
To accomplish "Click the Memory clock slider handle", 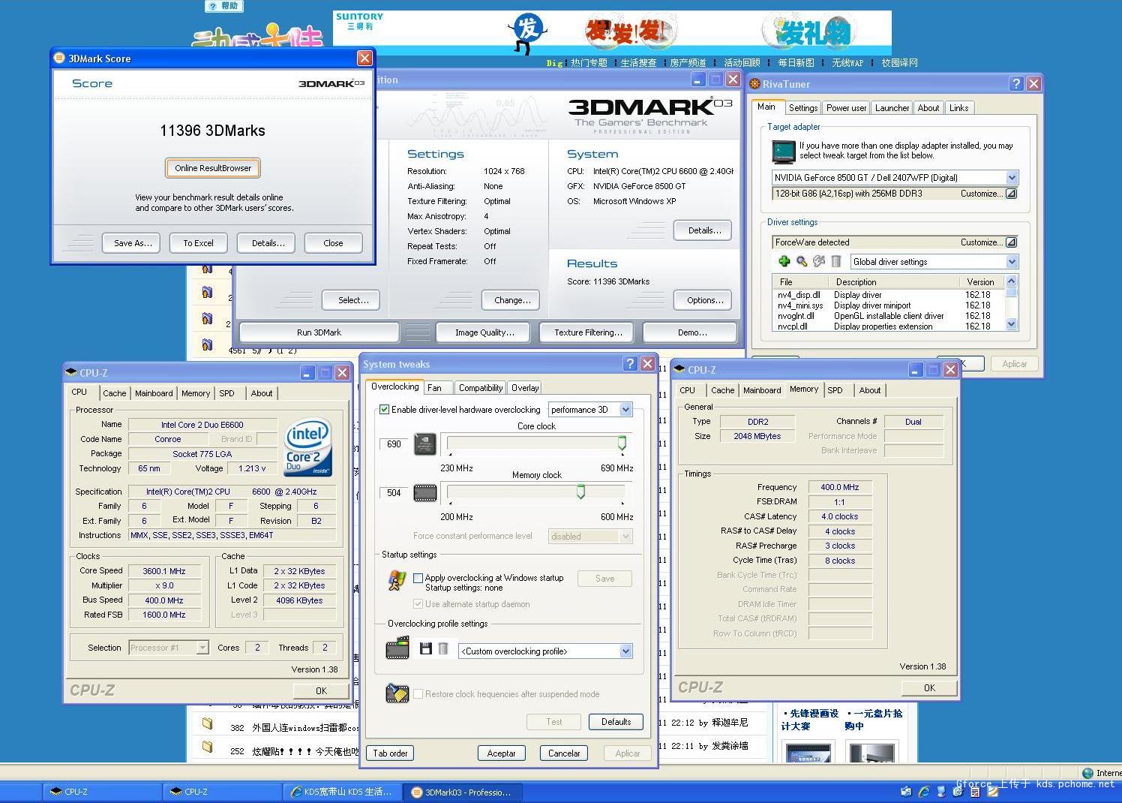I will click(580, 492).
